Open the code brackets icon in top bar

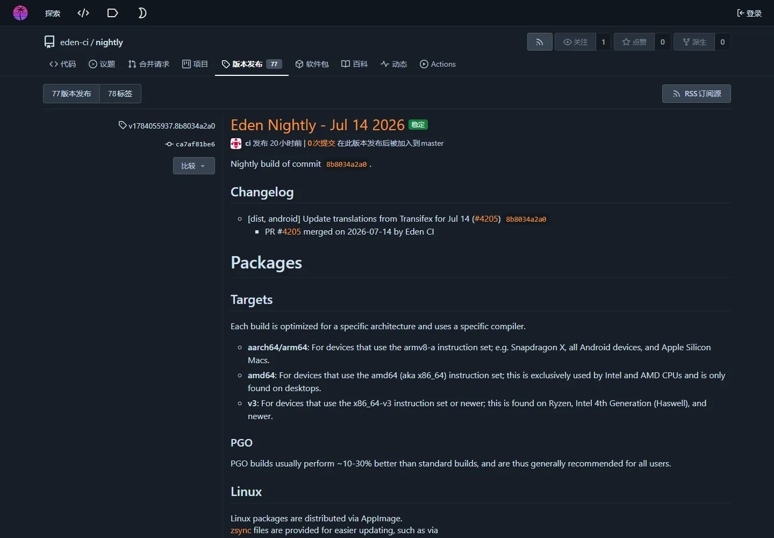point(83,13)
